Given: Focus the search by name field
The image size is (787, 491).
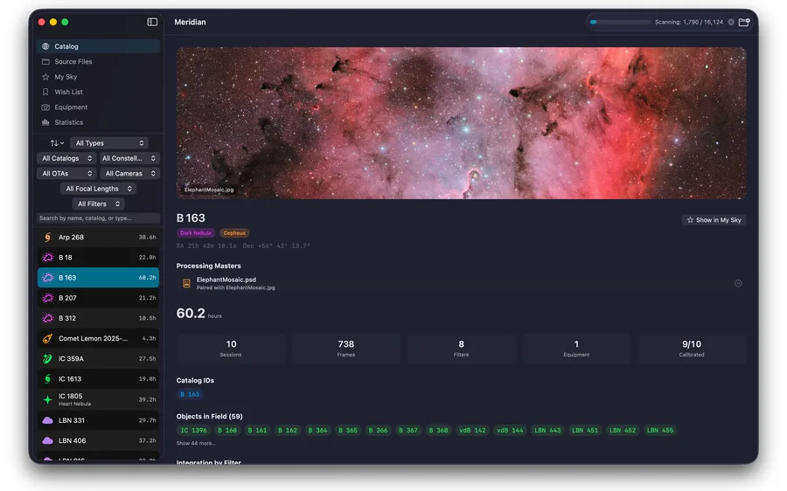Looking at the screenshot, I should click(x=98, y=218).
